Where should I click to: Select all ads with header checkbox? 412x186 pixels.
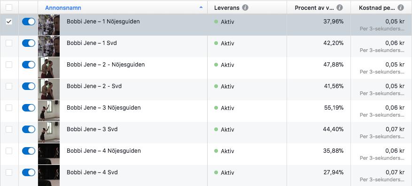click(x=9, y=7)
